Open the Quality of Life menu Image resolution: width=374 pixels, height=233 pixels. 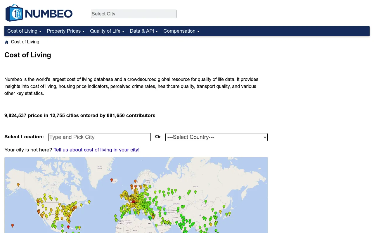(x=107, y=31)
